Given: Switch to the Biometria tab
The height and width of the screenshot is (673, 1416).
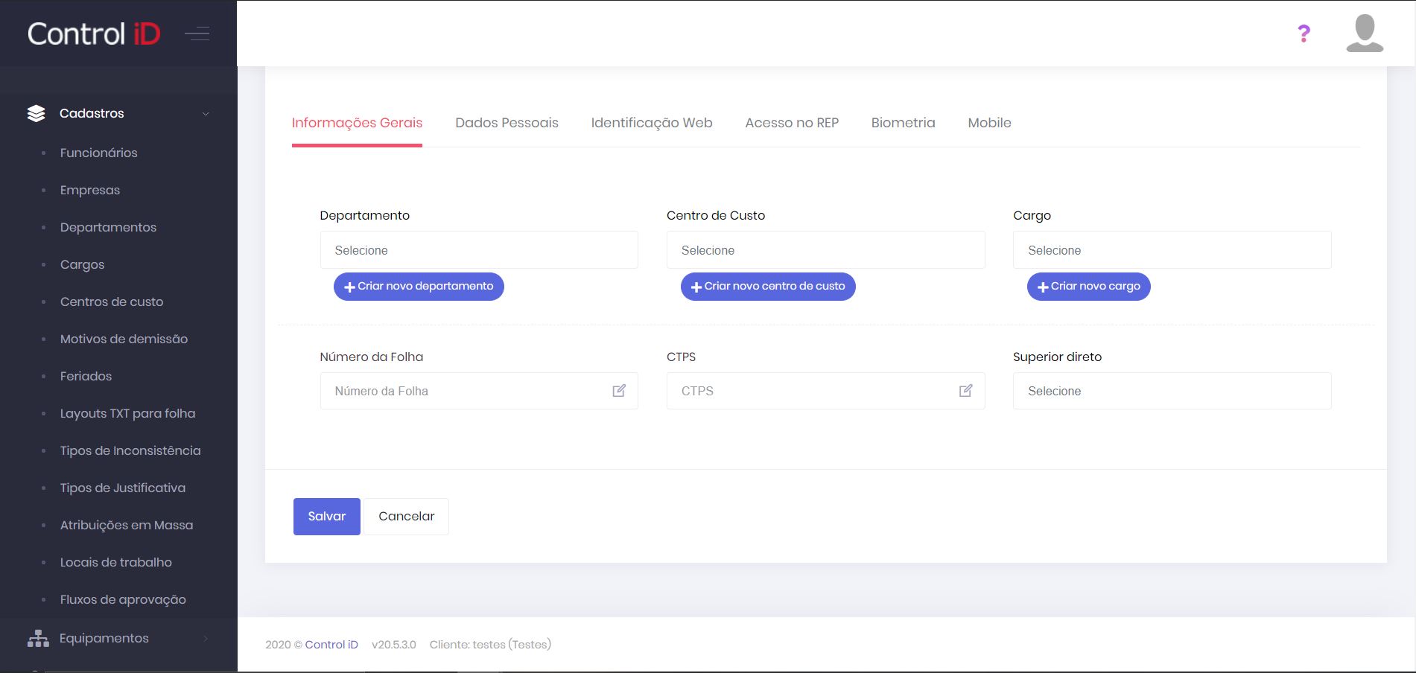Looking at the screenshot, I should tap(903, 123).
